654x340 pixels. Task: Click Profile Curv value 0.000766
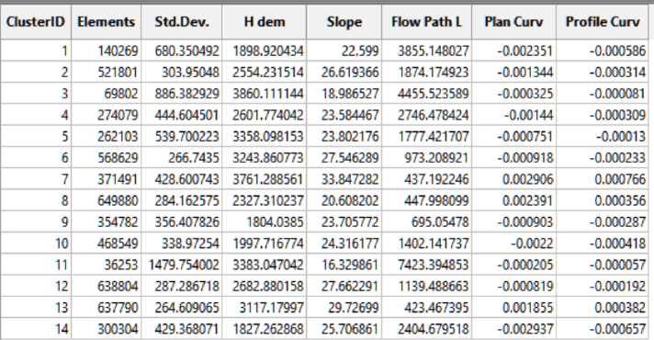[x=603, y=179]
